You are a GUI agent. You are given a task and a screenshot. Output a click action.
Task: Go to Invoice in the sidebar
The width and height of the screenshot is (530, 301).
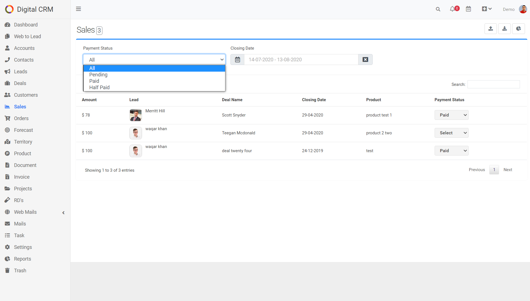pos(22,177)
